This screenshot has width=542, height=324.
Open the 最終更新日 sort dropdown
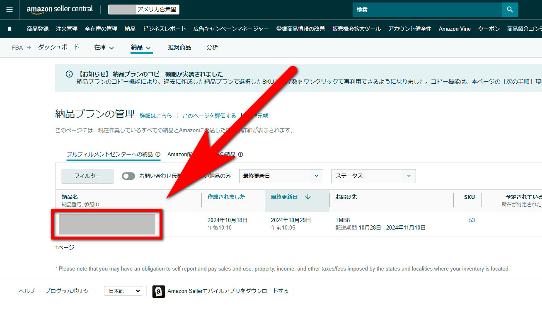(x=281, y=176)
